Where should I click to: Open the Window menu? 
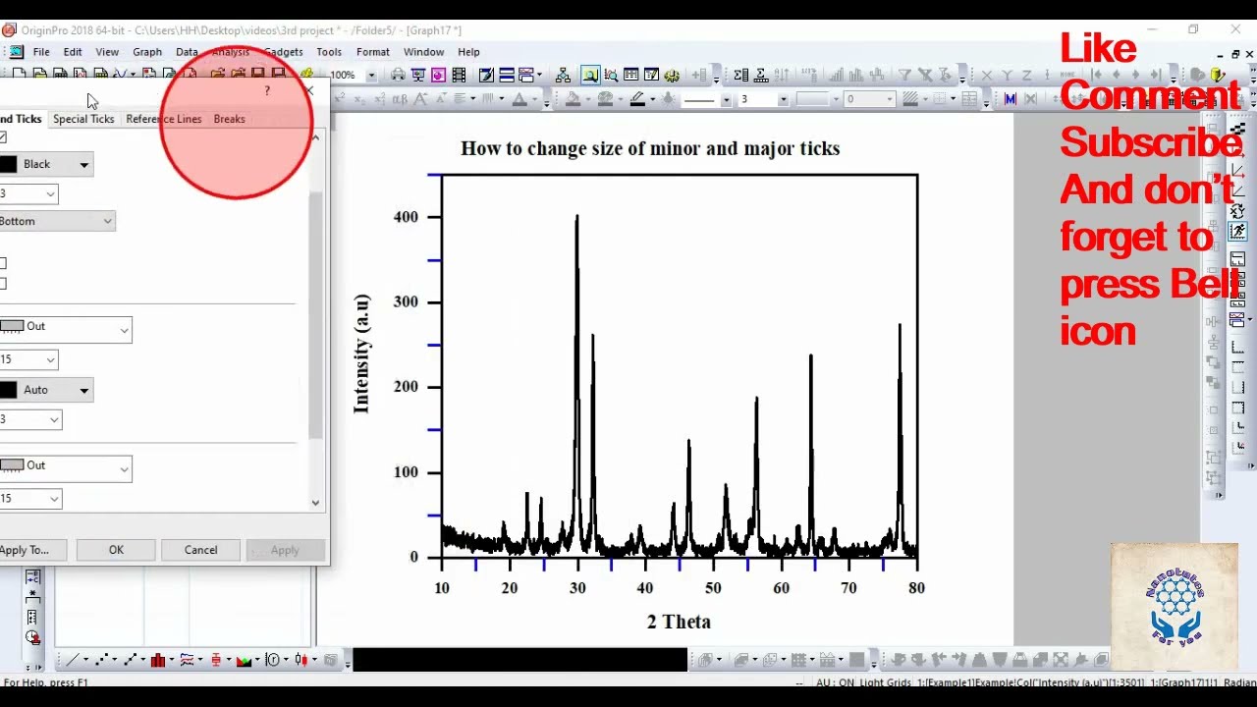coord(423,52)
